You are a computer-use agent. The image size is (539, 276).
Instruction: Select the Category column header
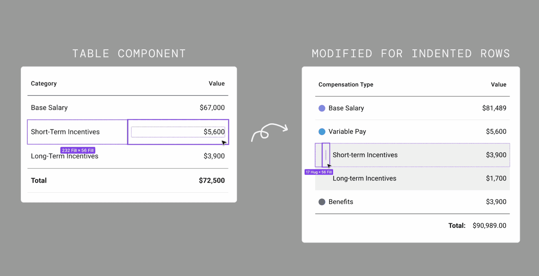click(44, 83)
